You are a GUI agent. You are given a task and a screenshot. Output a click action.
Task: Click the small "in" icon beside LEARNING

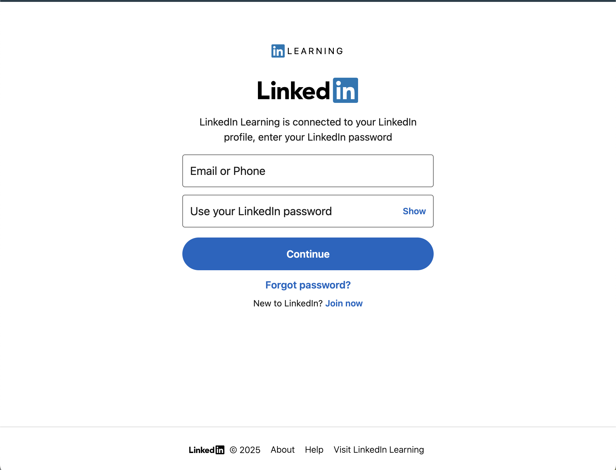click(278, 51)
